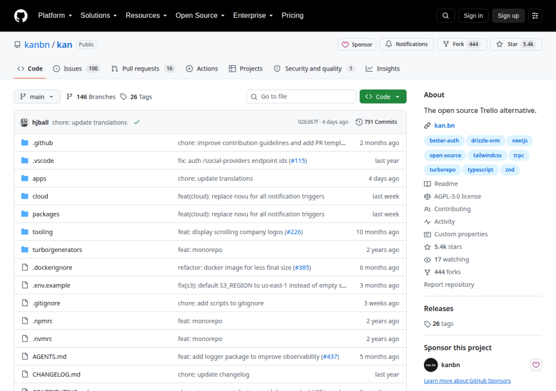
Task: Click the .dockerignore file icon
Action: click(x=25, y=267)
